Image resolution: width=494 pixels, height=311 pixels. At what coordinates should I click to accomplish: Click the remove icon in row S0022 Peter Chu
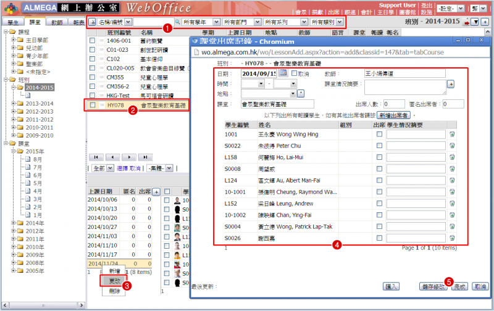(452, 146)
